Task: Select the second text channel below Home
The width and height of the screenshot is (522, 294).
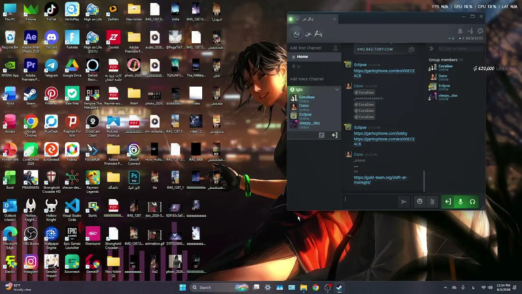Action: point(314,66)
